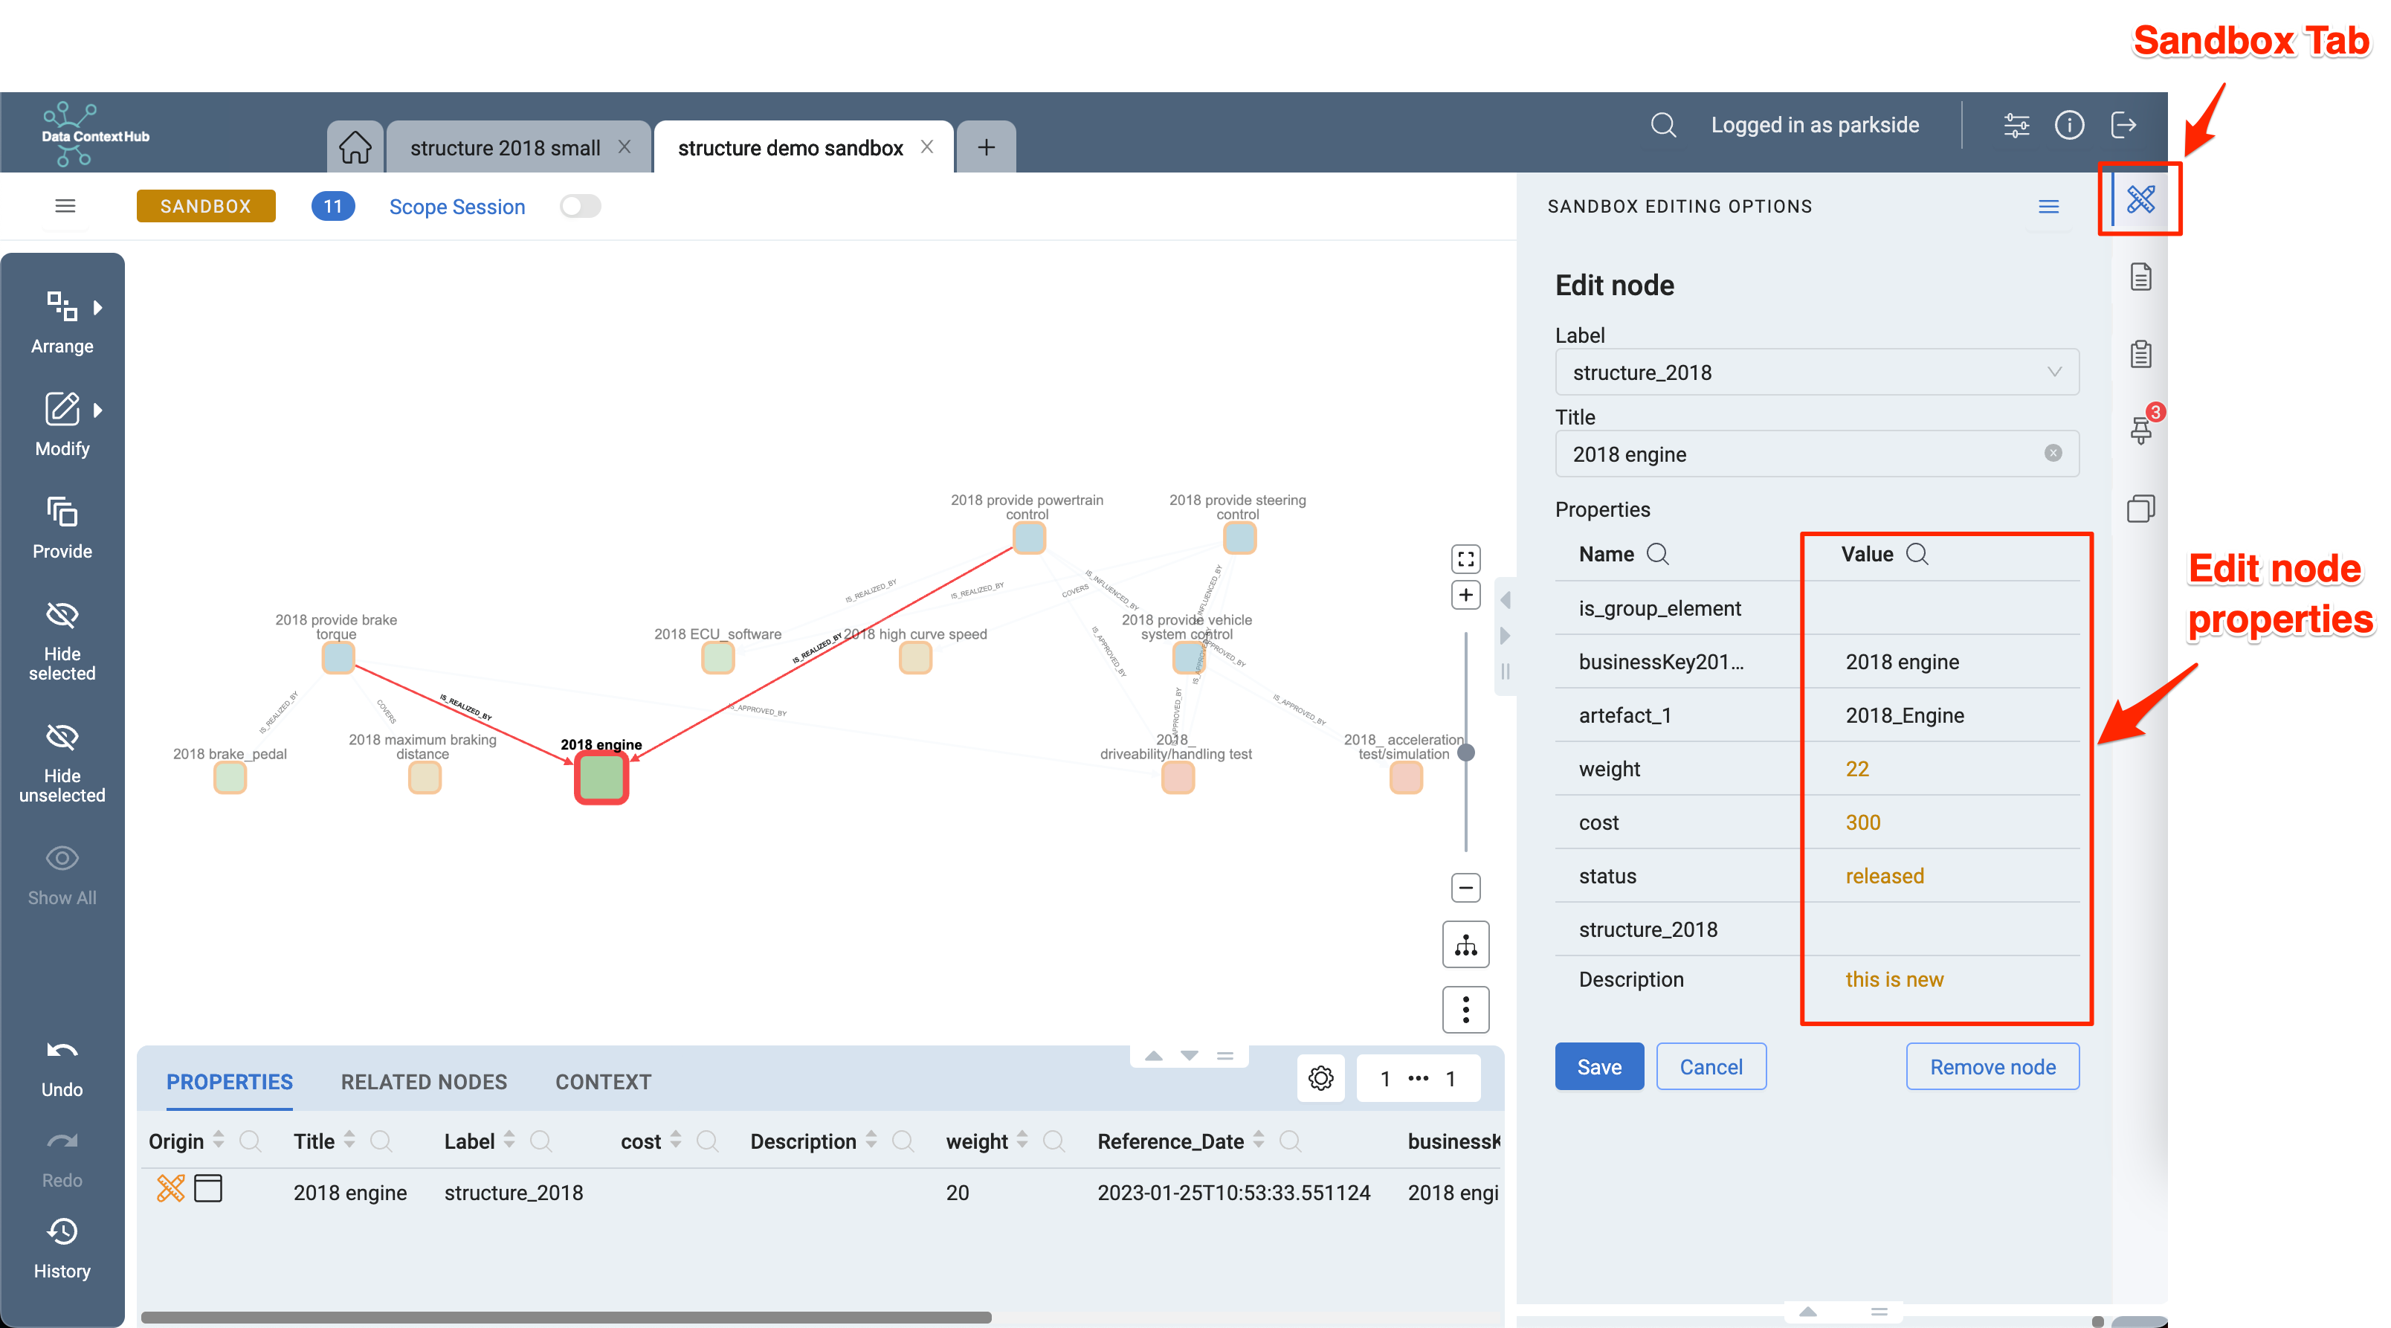Open the Modify tool
This screenshot has height=1328, width=2391.
(x=62, y=424)
